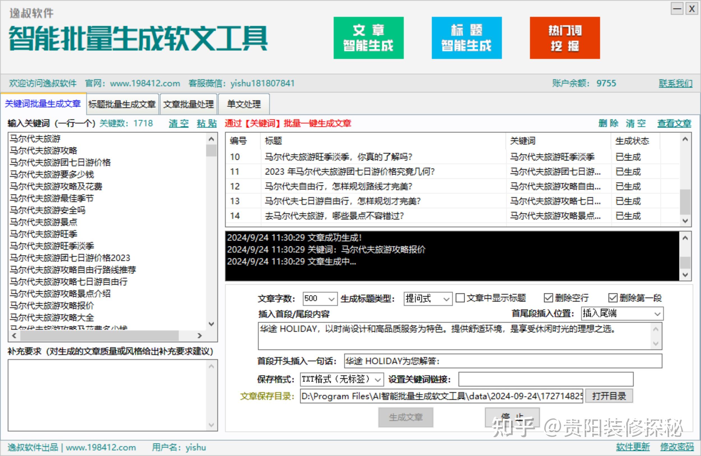Open the 文章批量处理 tab
This screenshot has width=701, height=456.
[188, 104]
